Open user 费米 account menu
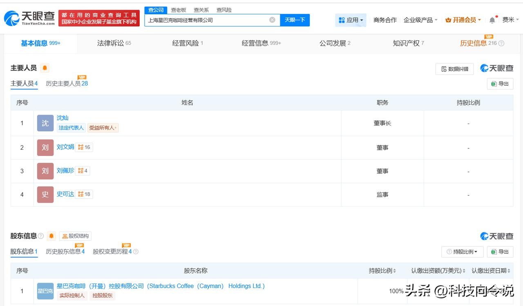Viewport: 523px width, 306px height. click(x=510, y=20)
